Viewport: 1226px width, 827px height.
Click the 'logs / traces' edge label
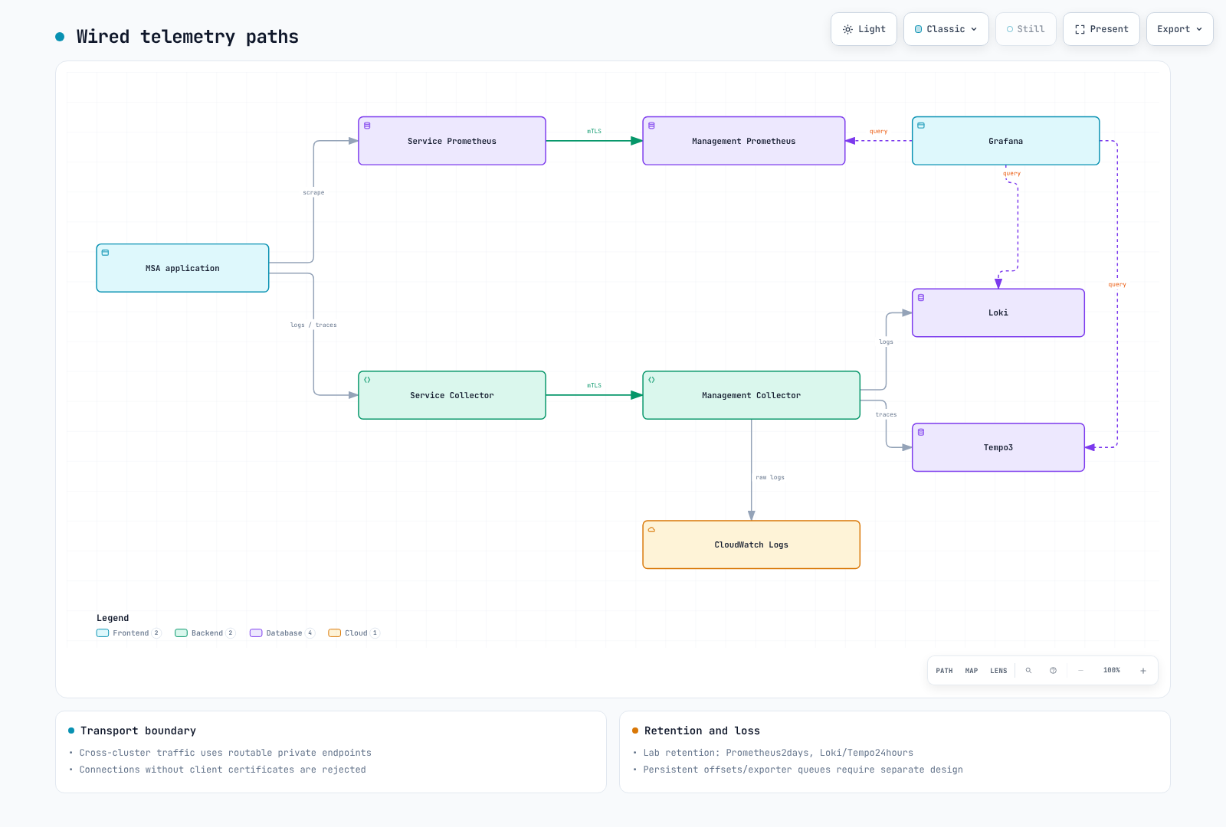tap(313, 325)
